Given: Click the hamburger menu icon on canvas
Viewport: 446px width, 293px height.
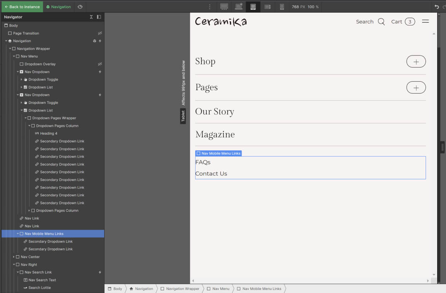Looking at the screenshot, I should pos(426,22).
